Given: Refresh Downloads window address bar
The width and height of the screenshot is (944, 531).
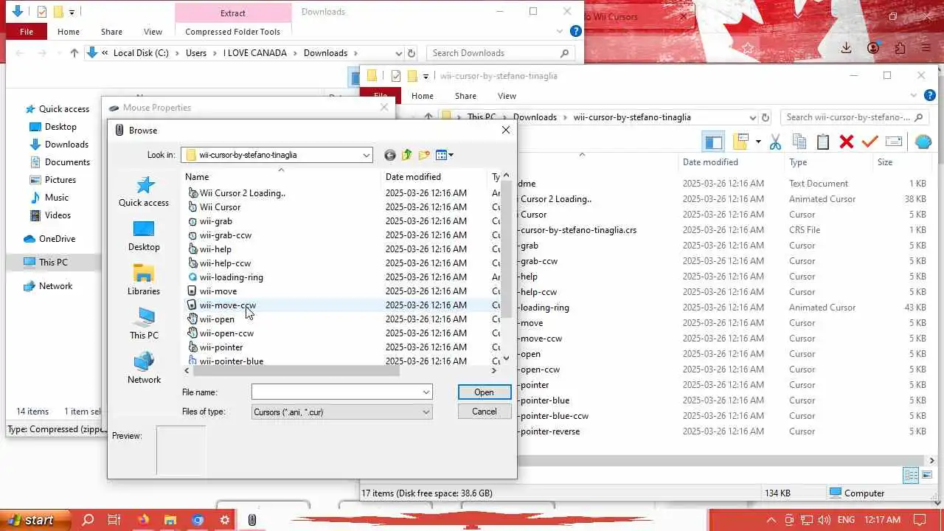Looking at the screenshot, I should tap(412, 53).
